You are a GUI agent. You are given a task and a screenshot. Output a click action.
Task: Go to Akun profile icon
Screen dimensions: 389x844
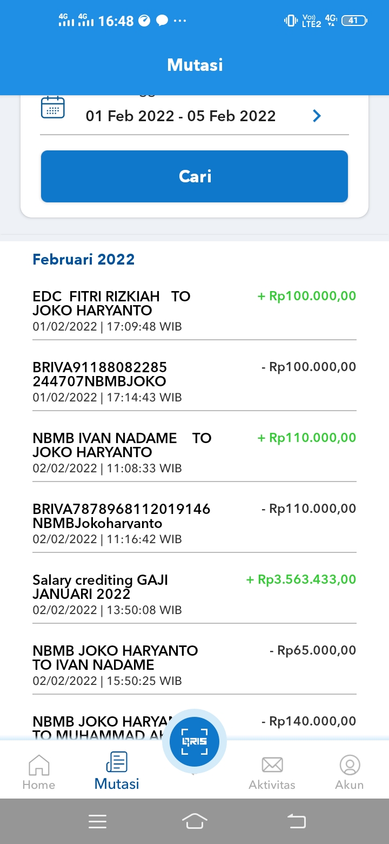[350, 764]
